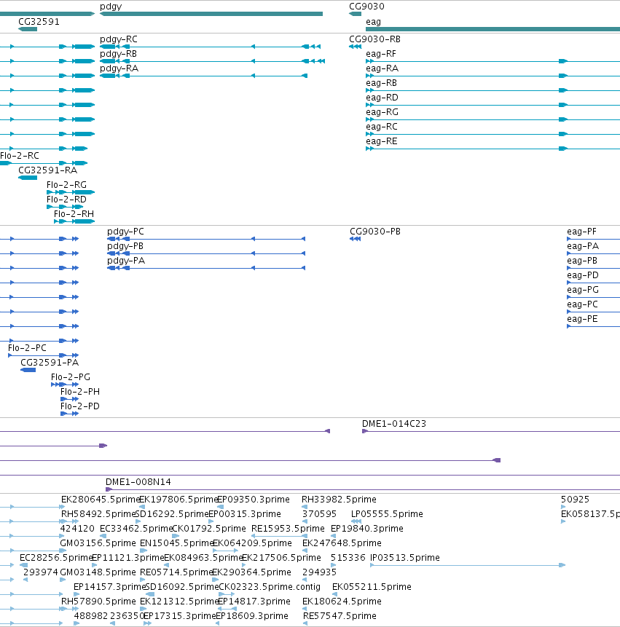Select protein pdgy-PC

206,239
